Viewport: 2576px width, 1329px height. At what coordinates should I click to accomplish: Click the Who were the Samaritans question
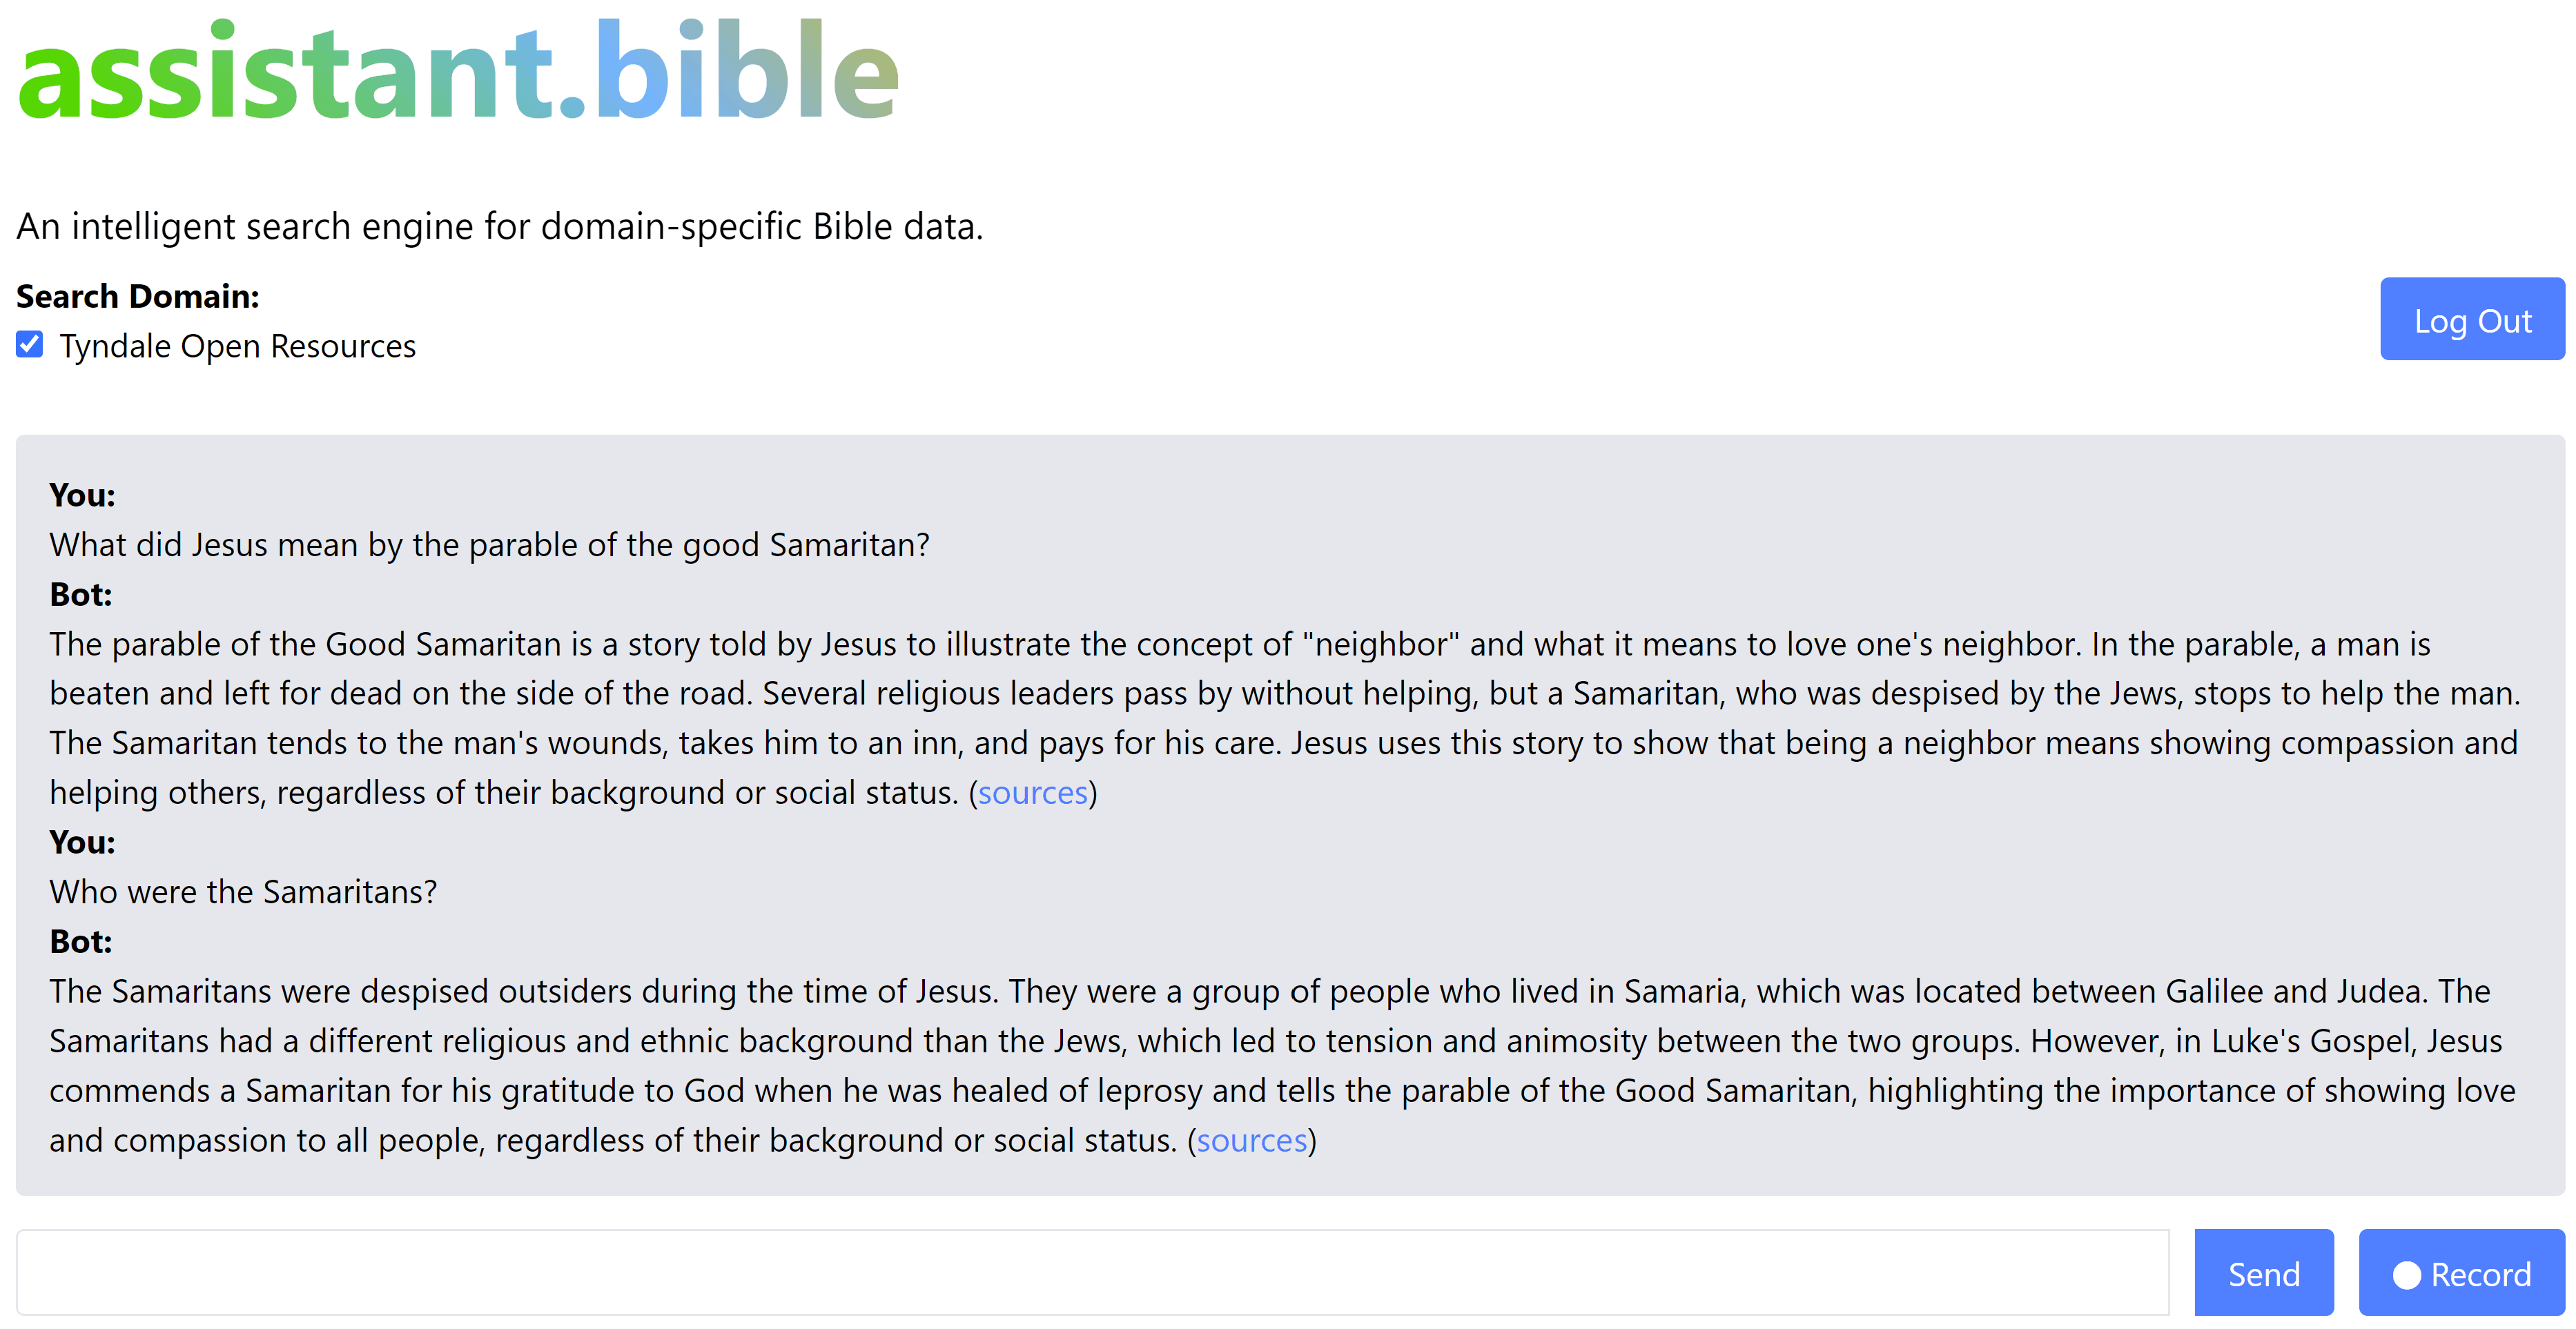coord(242,891)
